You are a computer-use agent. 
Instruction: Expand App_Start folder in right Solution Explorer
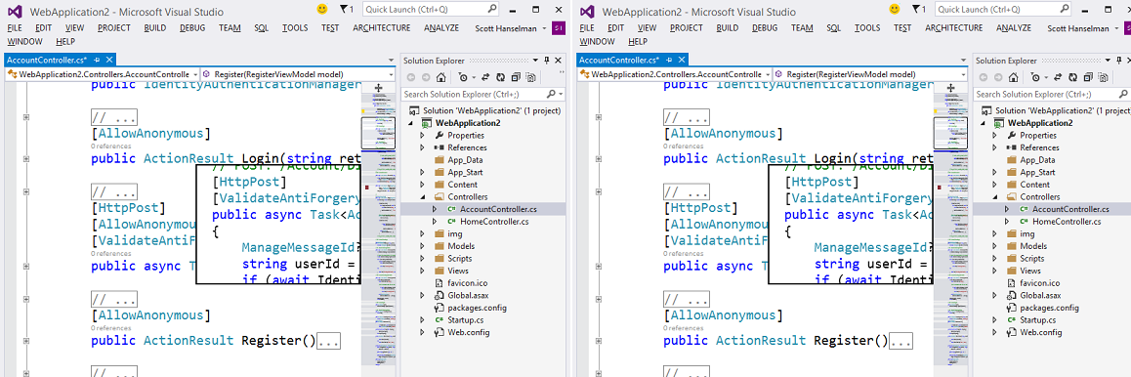tap(995, 172)
